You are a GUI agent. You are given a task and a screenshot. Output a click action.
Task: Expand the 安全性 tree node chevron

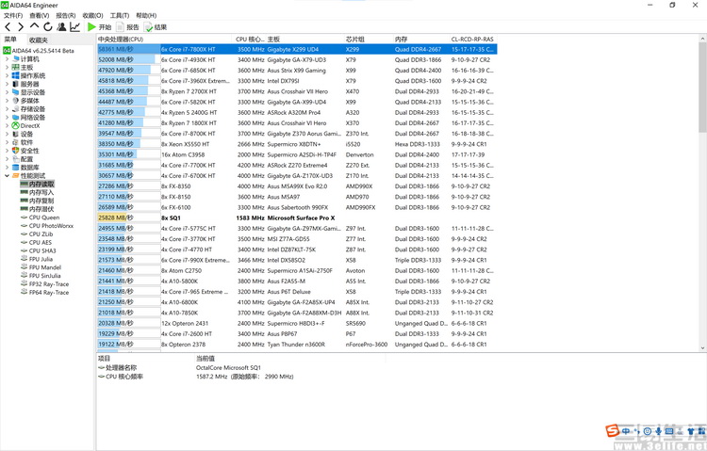tap(7, 151)
